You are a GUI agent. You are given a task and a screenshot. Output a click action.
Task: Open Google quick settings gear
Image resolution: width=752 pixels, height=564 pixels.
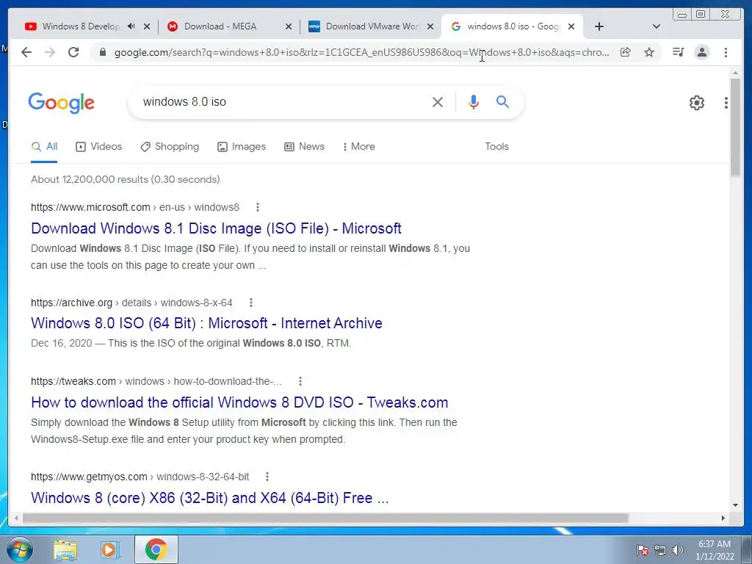click(x=697, y=103)
